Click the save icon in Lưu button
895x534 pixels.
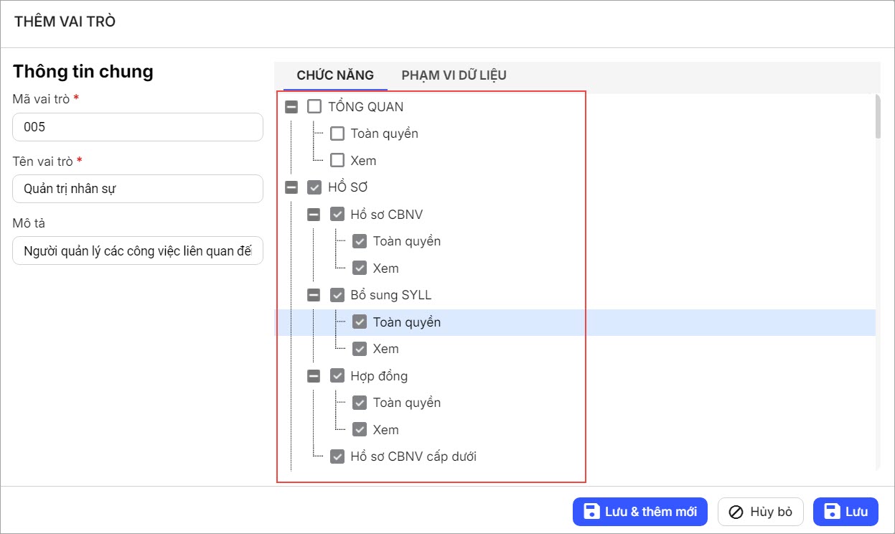833,512
